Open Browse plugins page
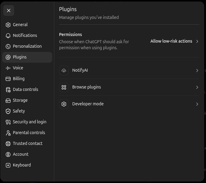 [129, 87]
